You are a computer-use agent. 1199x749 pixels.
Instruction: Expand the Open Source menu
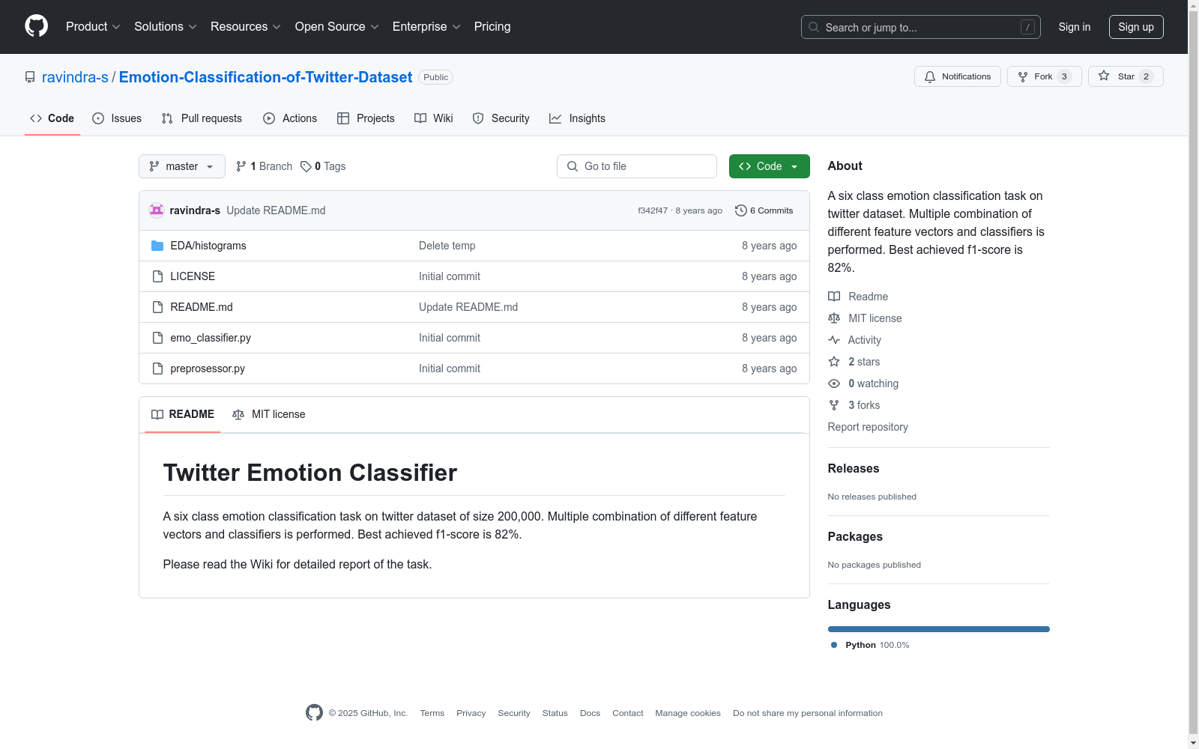click(x=337, y=27)
